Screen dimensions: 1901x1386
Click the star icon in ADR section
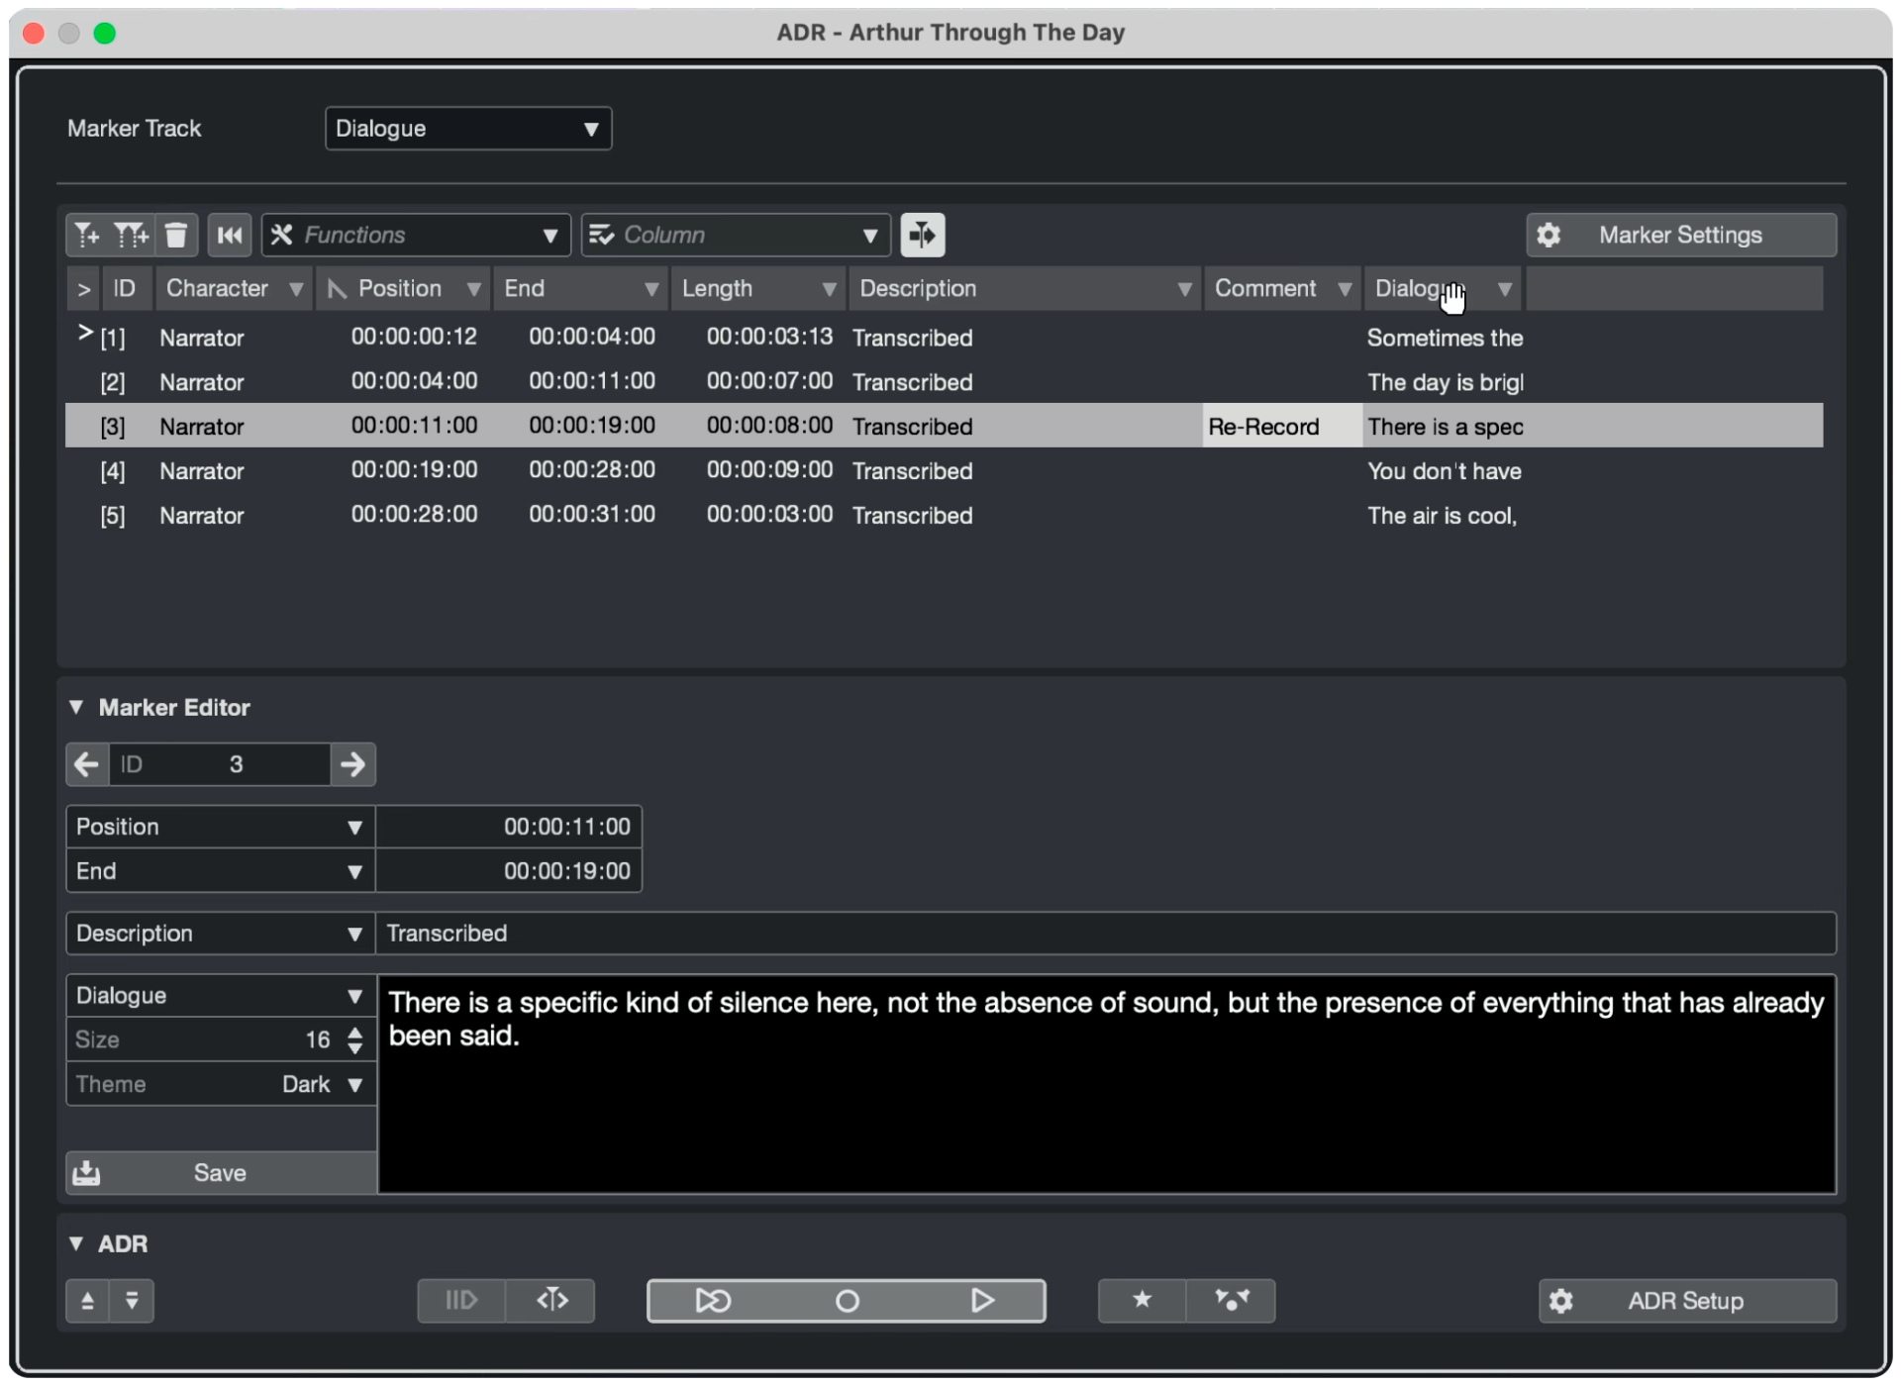1142,1300
